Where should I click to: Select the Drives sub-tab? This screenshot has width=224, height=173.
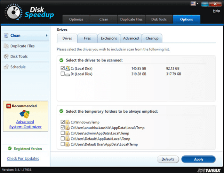tap(67, 38)
